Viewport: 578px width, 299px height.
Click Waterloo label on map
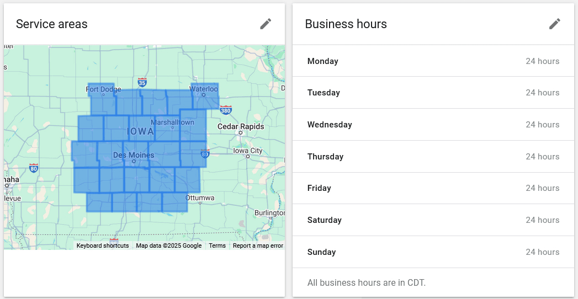click(204, 89)
